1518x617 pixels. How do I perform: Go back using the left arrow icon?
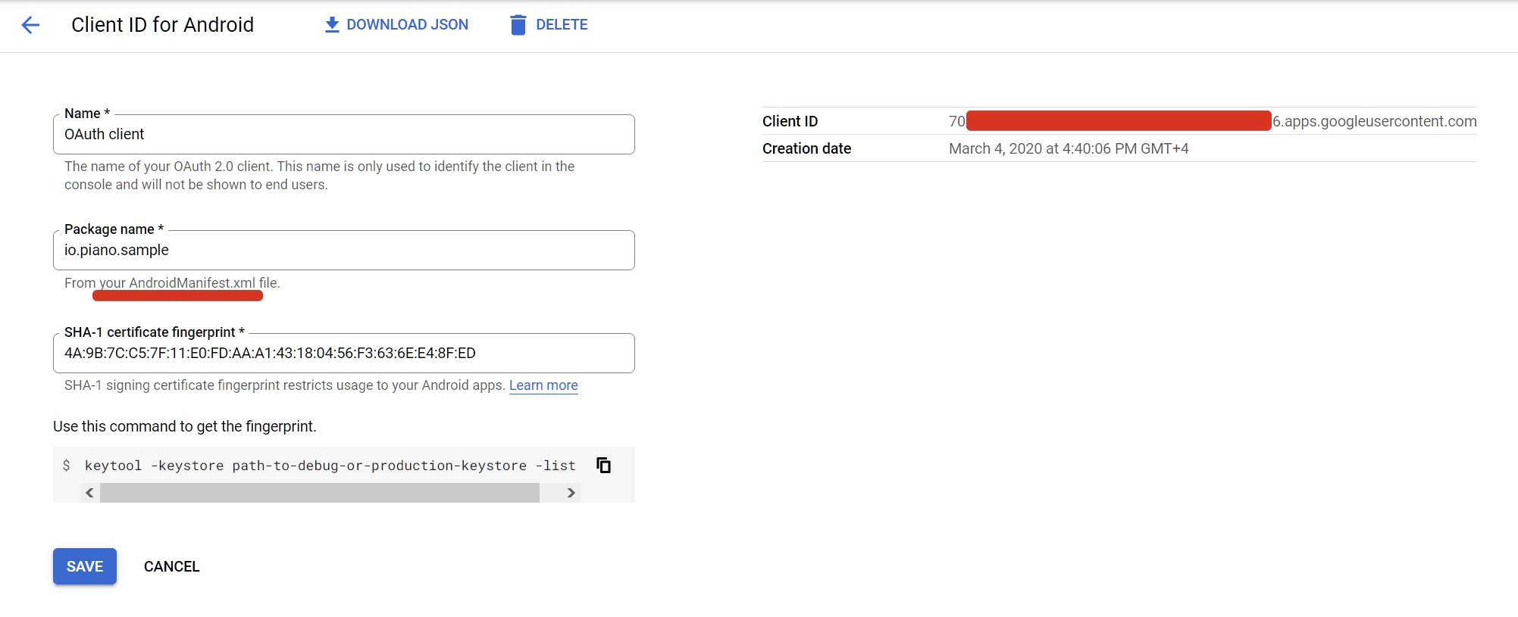30,25
